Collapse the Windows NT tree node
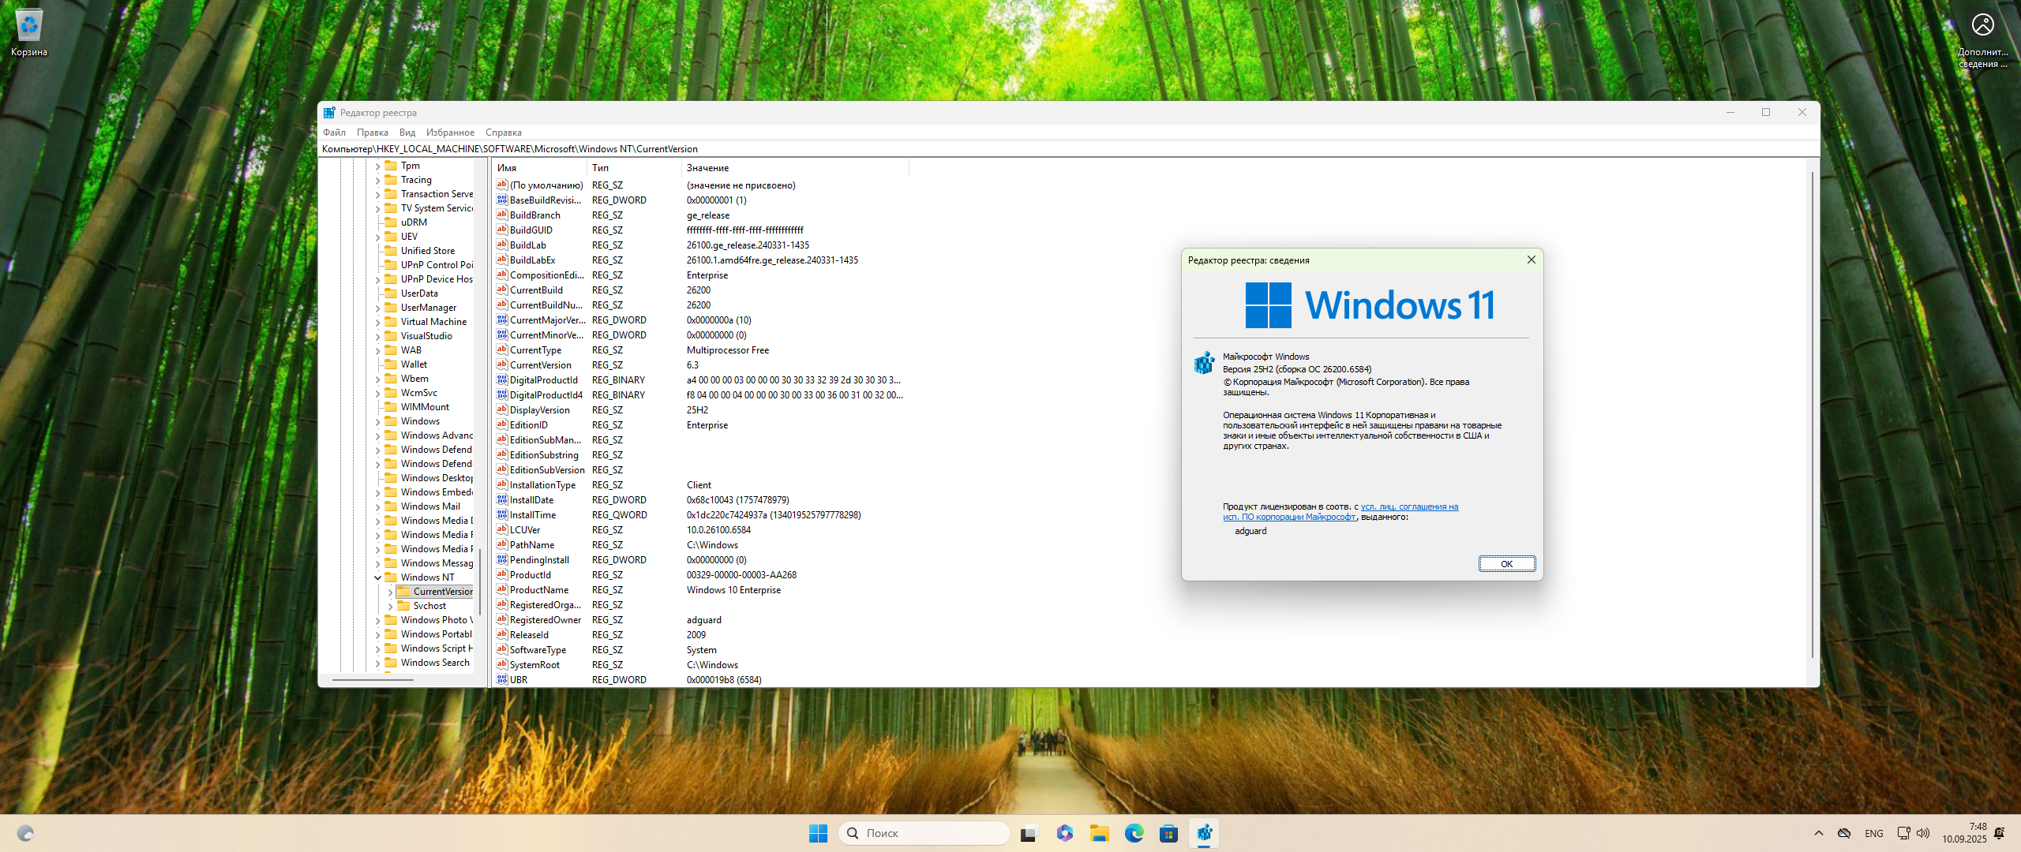 tap(377, 577)
